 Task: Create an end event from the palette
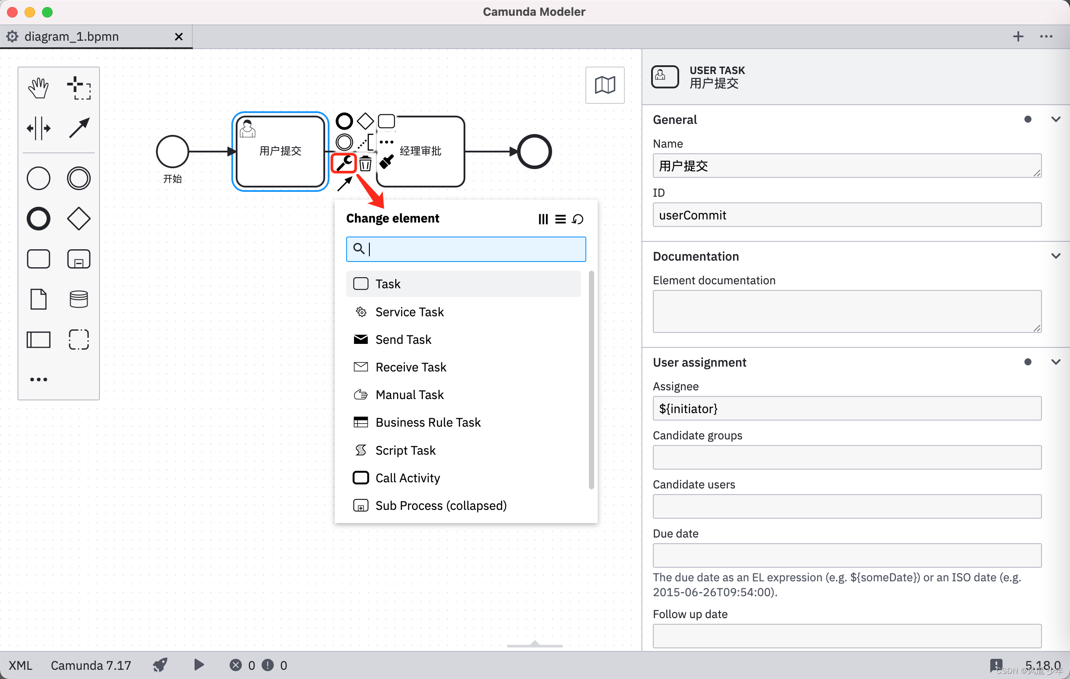click(39, 219)
